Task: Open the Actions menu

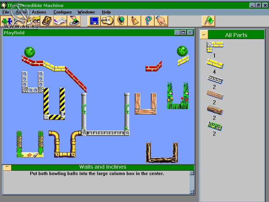Action: 39,12
